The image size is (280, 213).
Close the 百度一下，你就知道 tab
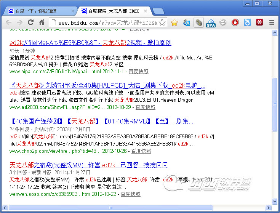coord(72,11)
